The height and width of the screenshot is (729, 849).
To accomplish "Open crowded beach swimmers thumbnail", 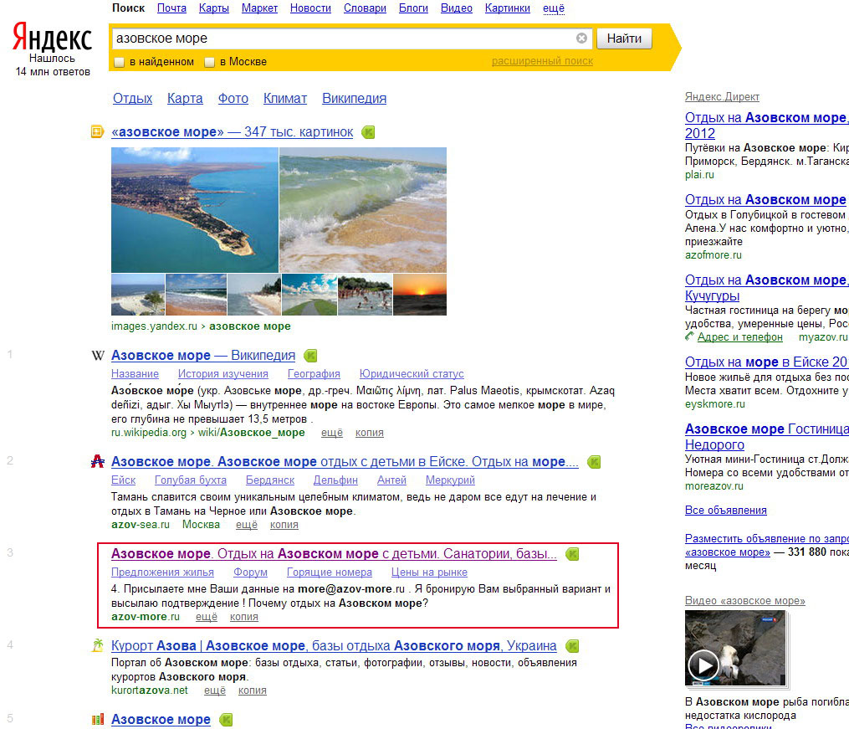I will click(x=365, y=295).
